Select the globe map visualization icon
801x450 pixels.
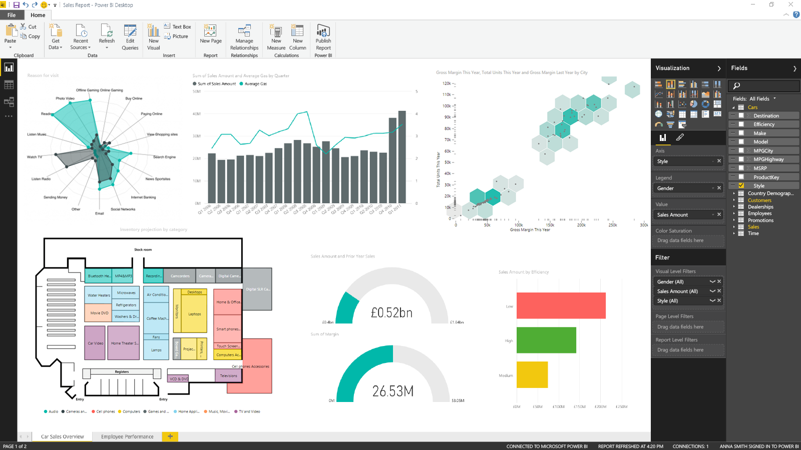[659, 114]
